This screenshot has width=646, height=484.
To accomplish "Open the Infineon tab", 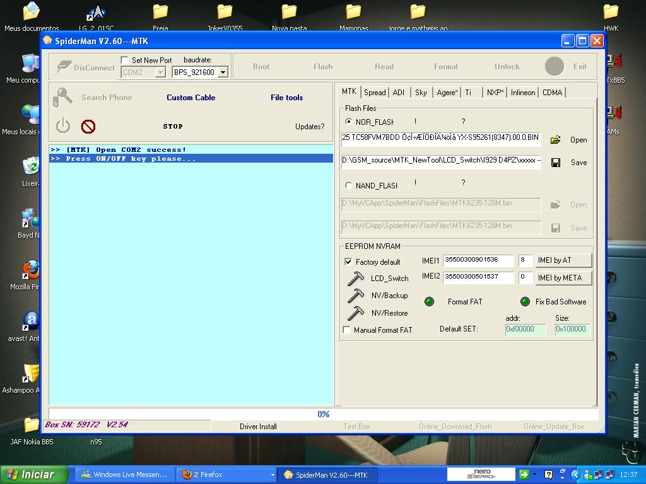I will 523,93.
